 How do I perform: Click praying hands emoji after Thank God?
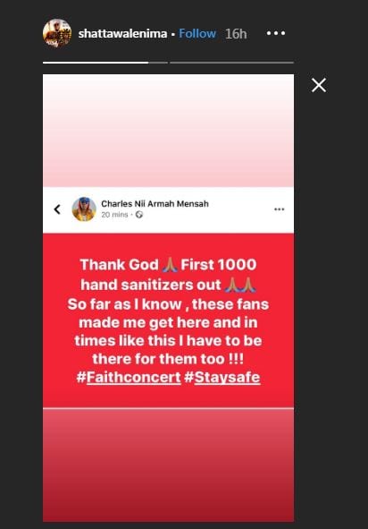point(170,265)
